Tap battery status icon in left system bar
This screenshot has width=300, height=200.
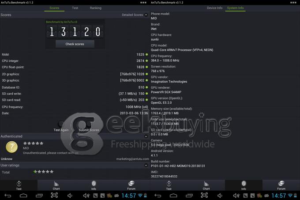click(145, 196)
